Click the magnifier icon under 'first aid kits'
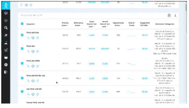 28,38
